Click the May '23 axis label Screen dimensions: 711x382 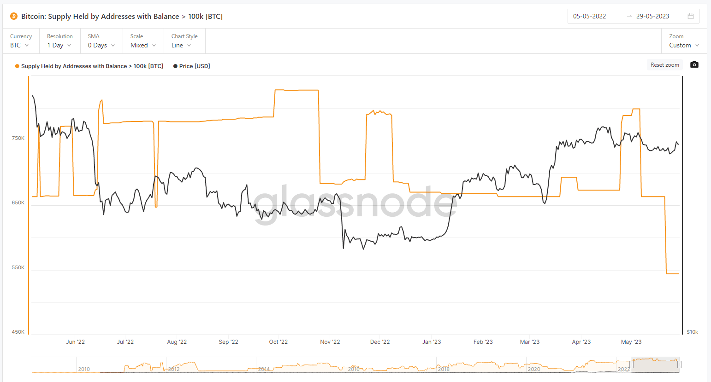click(x=631, y=342)
